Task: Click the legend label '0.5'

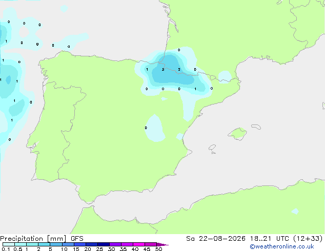Action: click(x=17, y=249)
